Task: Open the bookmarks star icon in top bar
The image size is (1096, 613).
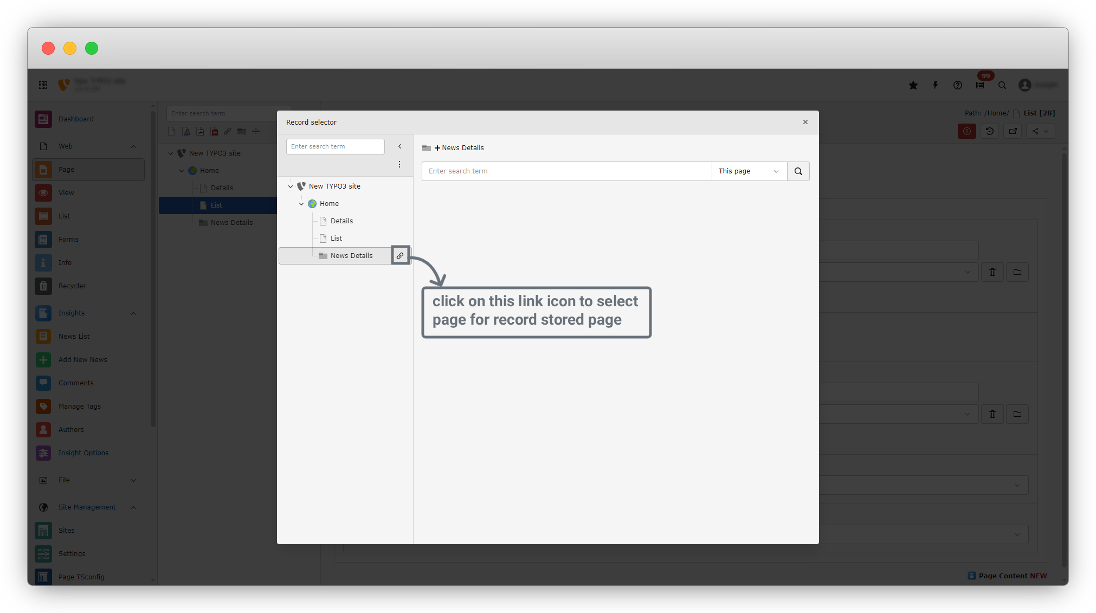Action: (x=913, y=85)
